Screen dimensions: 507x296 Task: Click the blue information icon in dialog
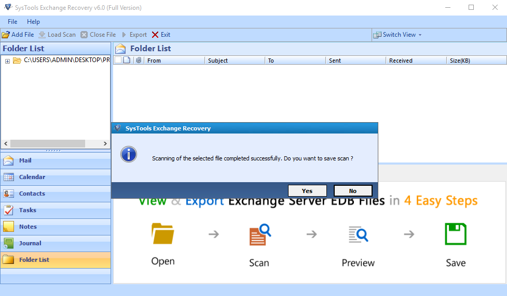click(129, 154)
